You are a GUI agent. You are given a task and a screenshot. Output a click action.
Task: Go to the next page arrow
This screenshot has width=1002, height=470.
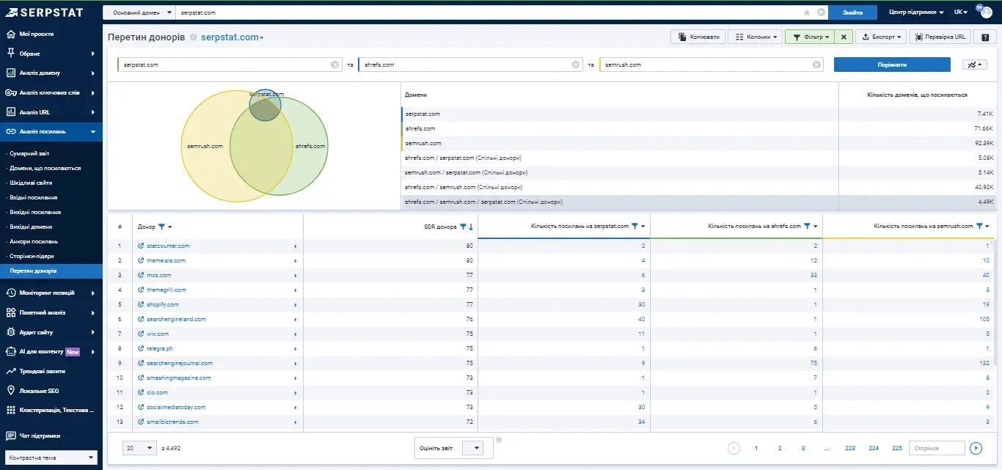(x=976, y=448)
